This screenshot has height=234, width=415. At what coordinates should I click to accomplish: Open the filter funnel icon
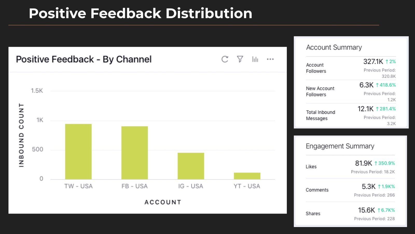(x=240, y=59)
